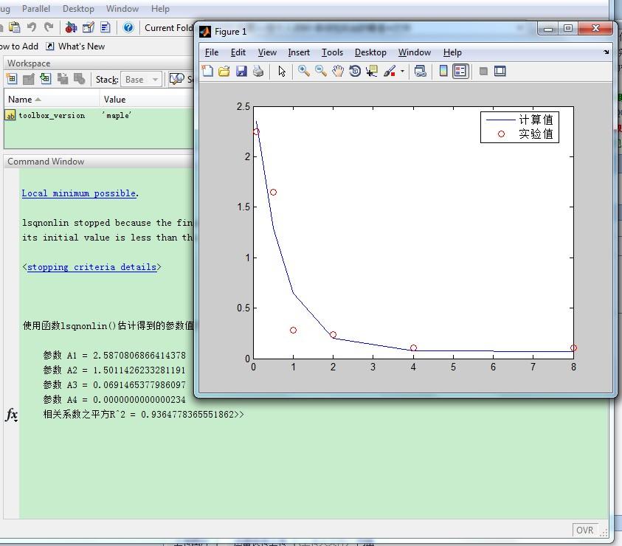Open GUIDE icon in MATLAB toolbar
622x546 pixels.
pos(88,27)
